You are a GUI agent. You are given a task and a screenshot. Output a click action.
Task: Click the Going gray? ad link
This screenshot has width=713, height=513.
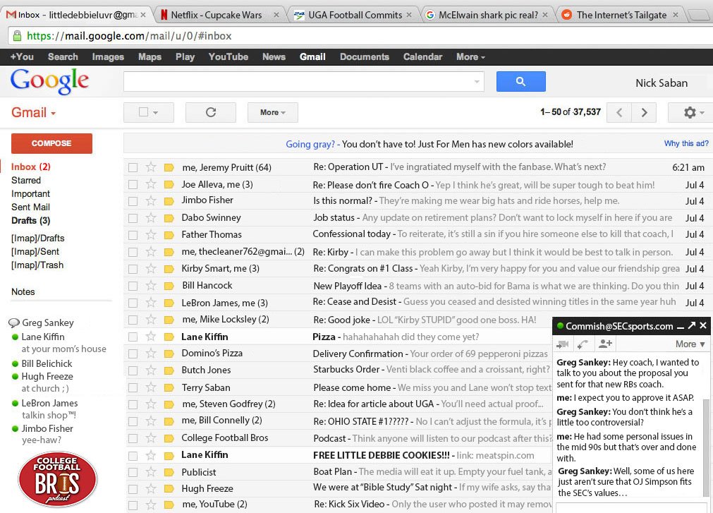coord(312,144)
